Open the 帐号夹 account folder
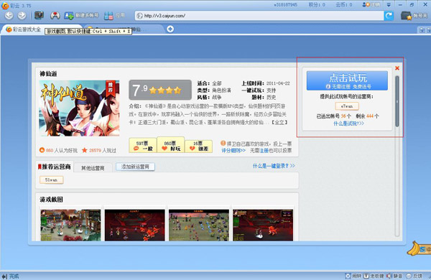 coord(414,16)
